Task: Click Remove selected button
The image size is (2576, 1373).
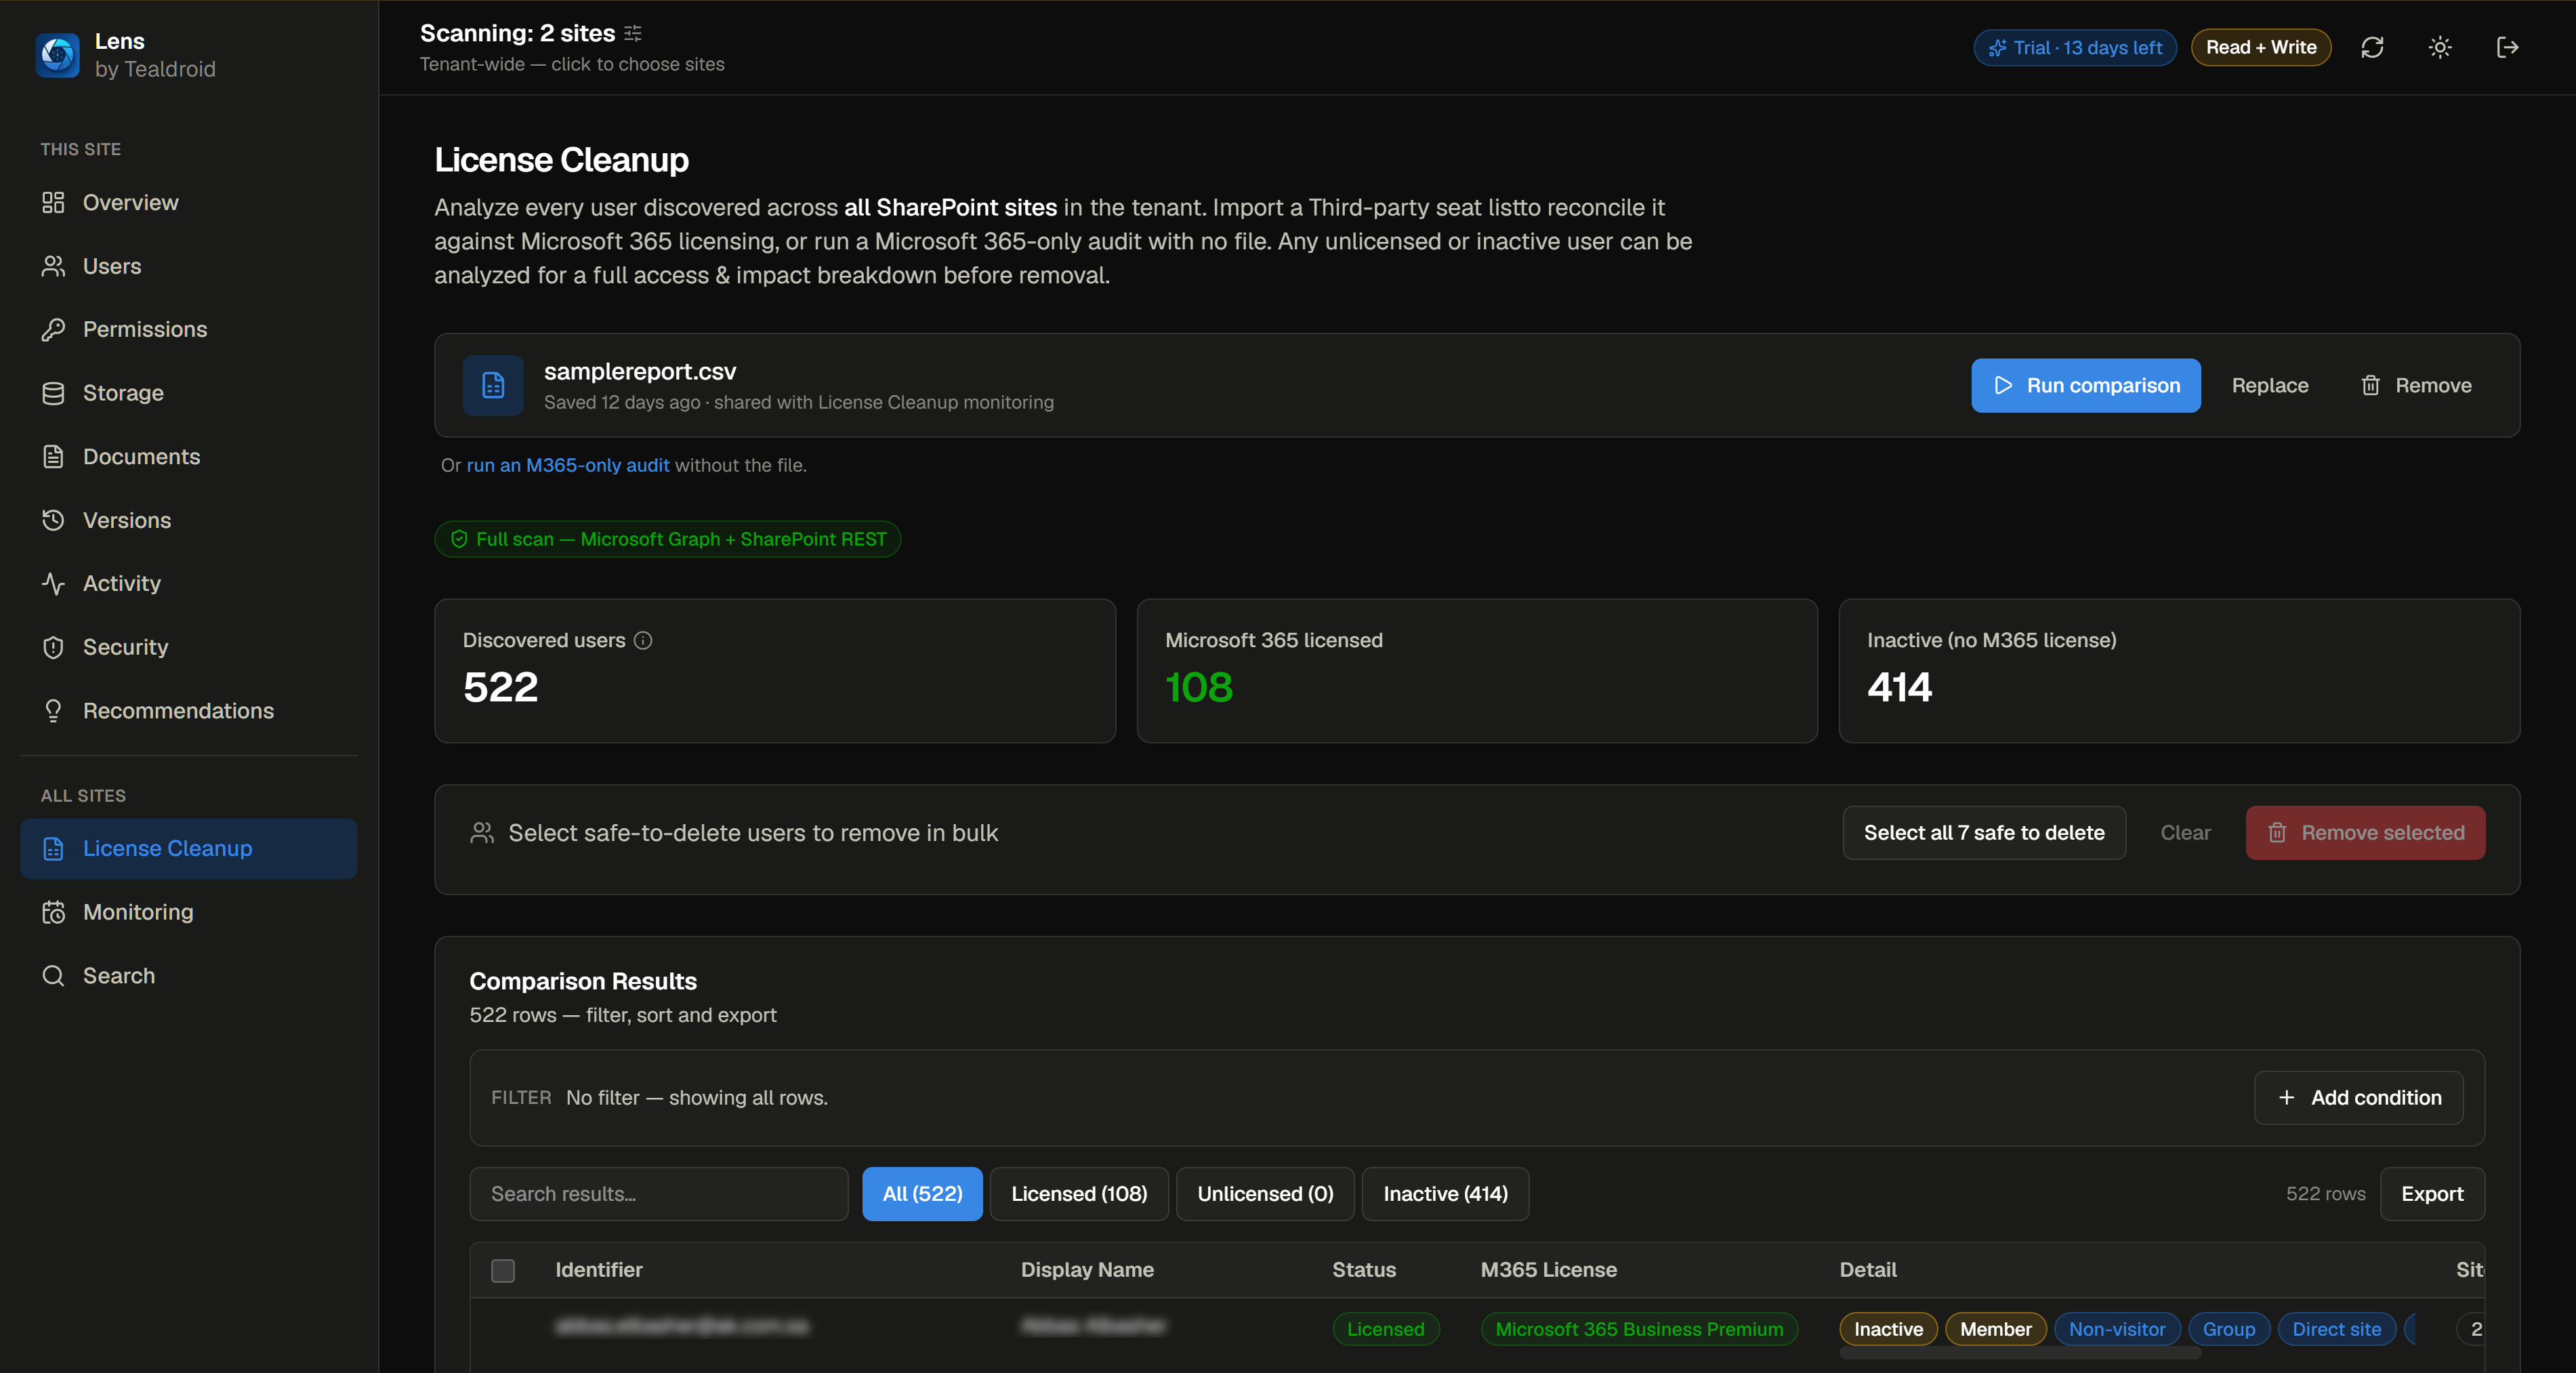Action: (2365, 833)
